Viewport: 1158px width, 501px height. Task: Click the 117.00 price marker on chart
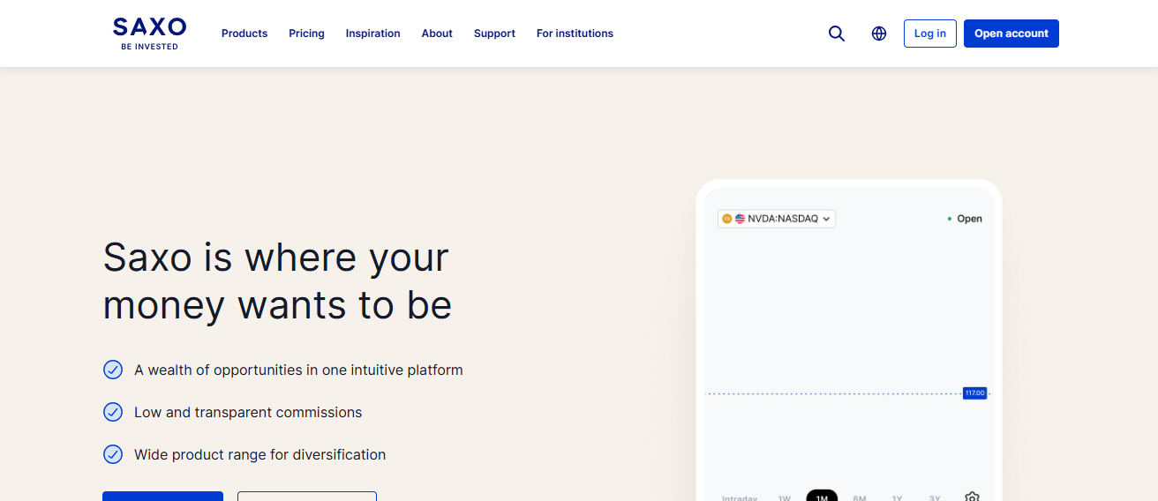(x=974, y=393)
